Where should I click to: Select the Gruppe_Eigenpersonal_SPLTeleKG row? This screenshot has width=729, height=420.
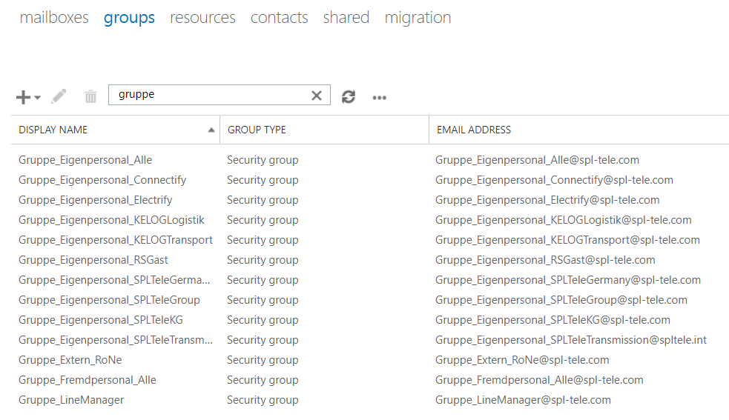pos(370,320)
